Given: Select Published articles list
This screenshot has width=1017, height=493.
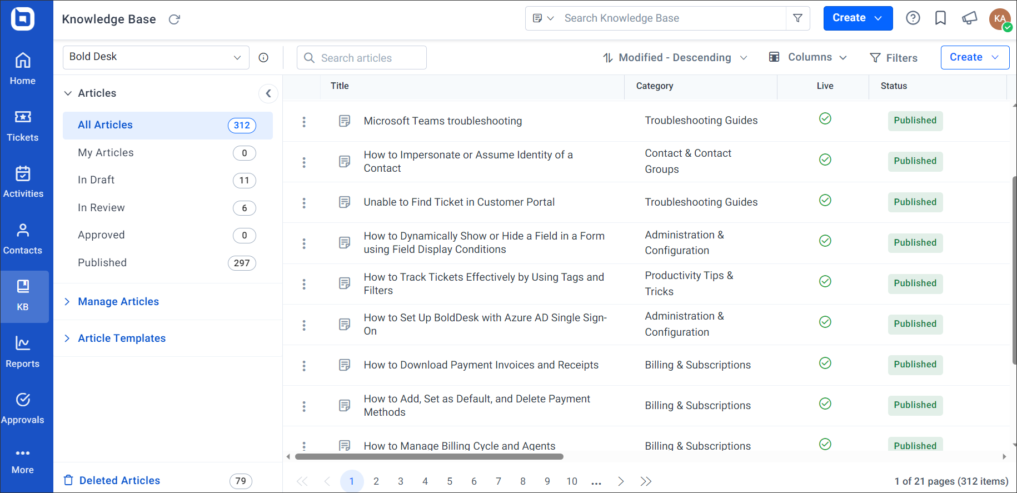Looking at the screenshot, I should pos(168,263).
